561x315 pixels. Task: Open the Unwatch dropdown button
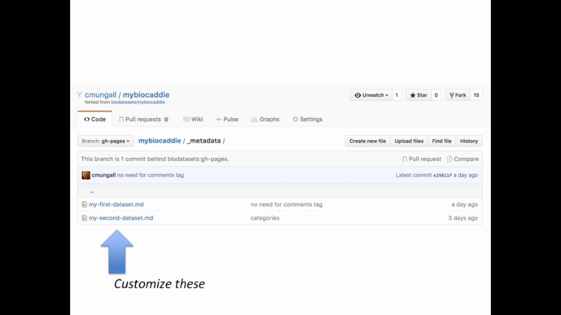371,95
